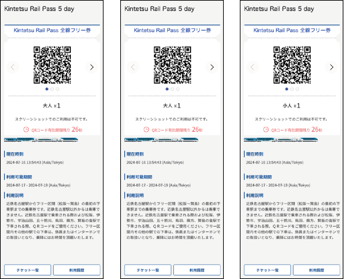The height and width of the screenshot is (279, 344).
Task: Tap train banner image on middle ticket
Action: pos(161,140)
